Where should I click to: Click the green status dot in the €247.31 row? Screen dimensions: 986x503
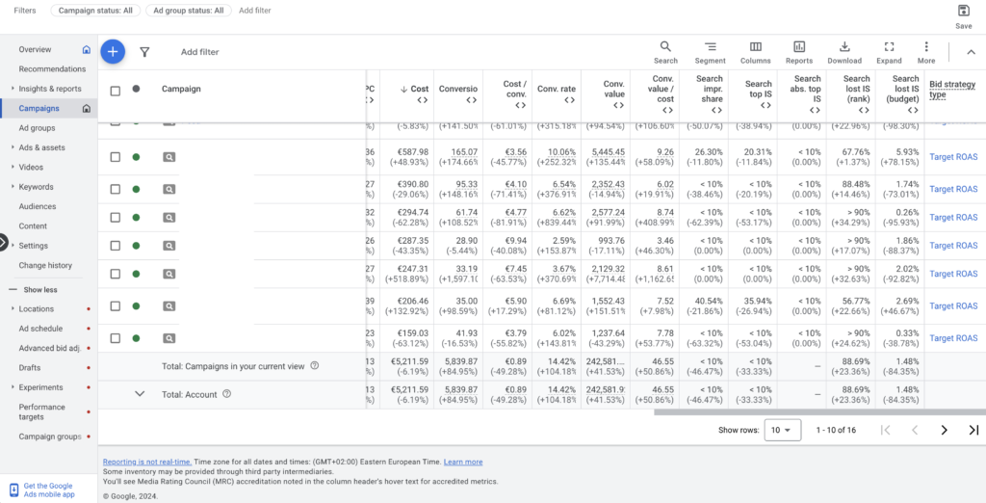[136, 274]
